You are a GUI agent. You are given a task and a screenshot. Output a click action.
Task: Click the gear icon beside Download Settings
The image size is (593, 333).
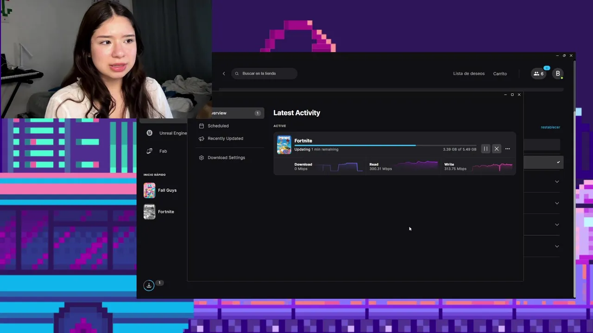tap(201, 158)
